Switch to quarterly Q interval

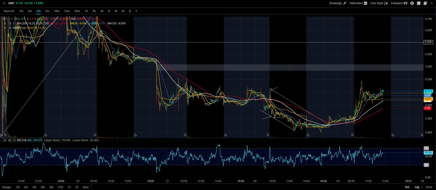point(130,11)
